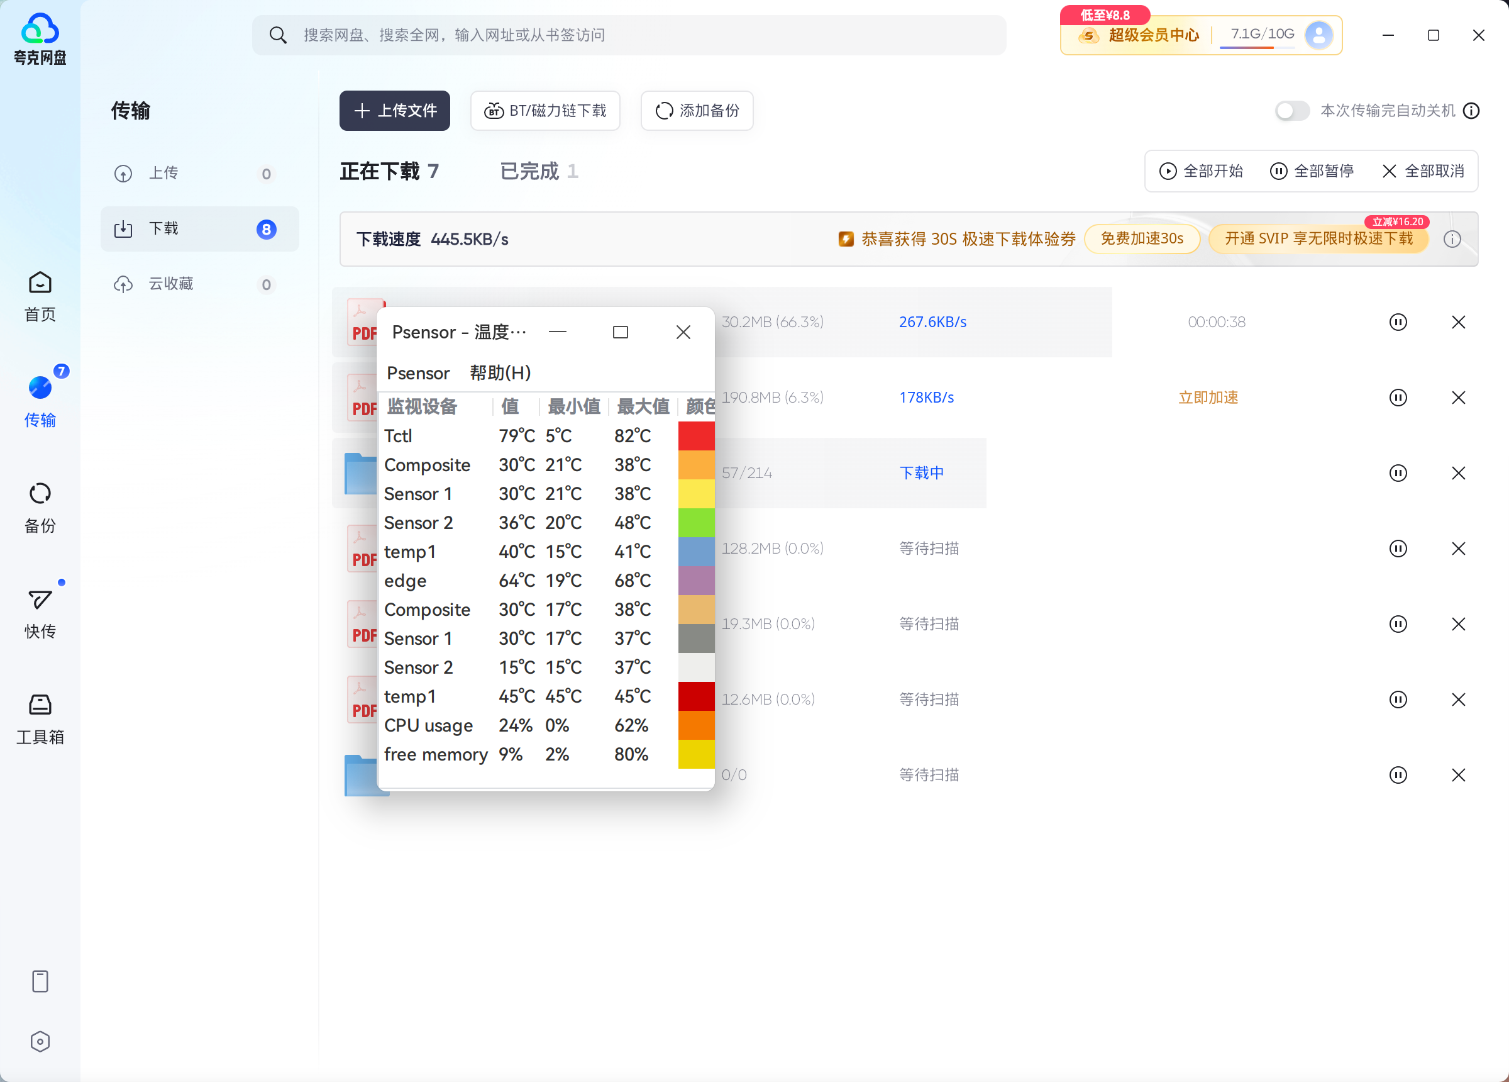This screenshot has height=1082, width=1509.
Task: Click the red color swatch for Tctl
Action: point(696,436)
